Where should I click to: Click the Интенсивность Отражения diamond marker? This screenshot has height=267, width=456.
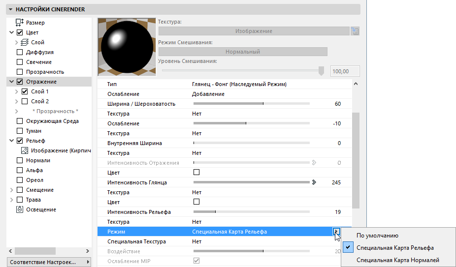point(314,163)
